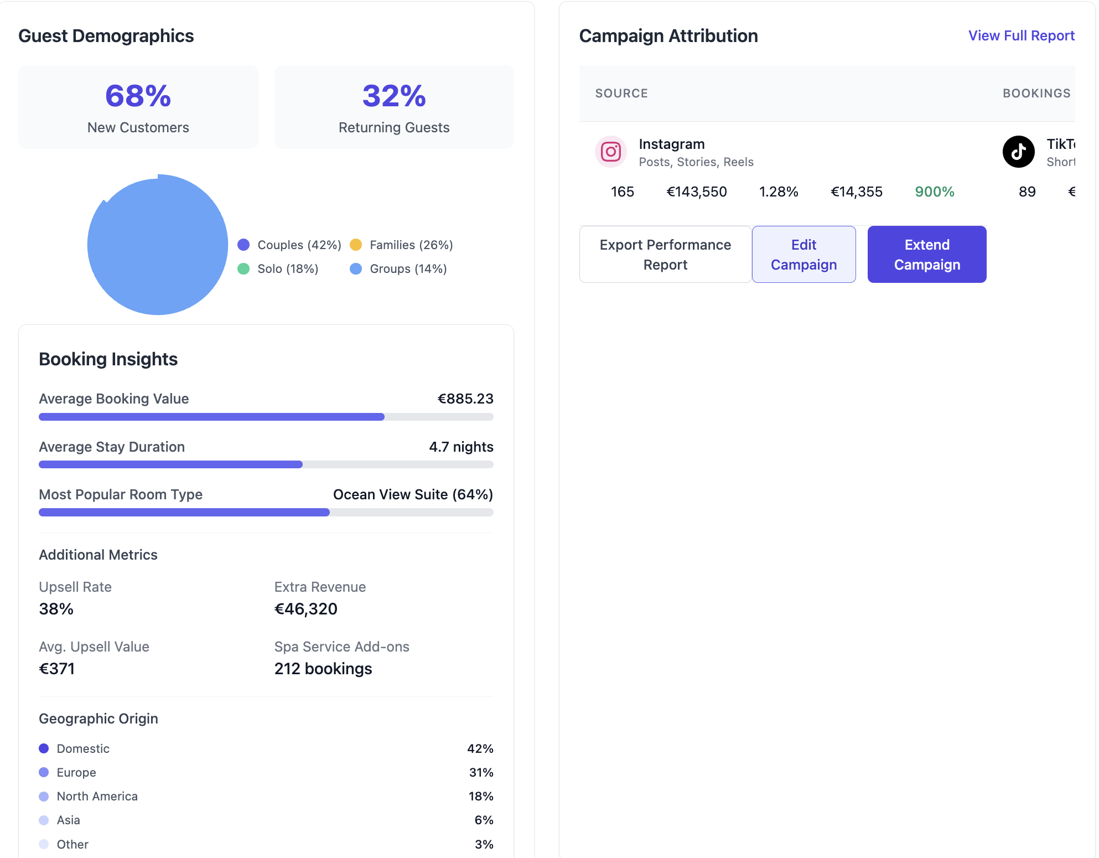Screen dimensions: 1099x858
Task: Click the Couples legend color dot
Action: click(x=243, y=245)
